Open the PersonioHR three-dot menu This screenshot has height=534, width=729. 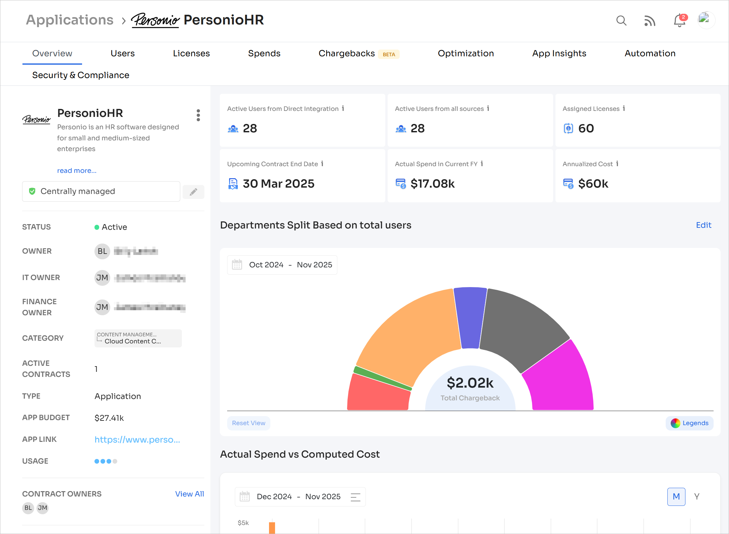tap(198, 115)
